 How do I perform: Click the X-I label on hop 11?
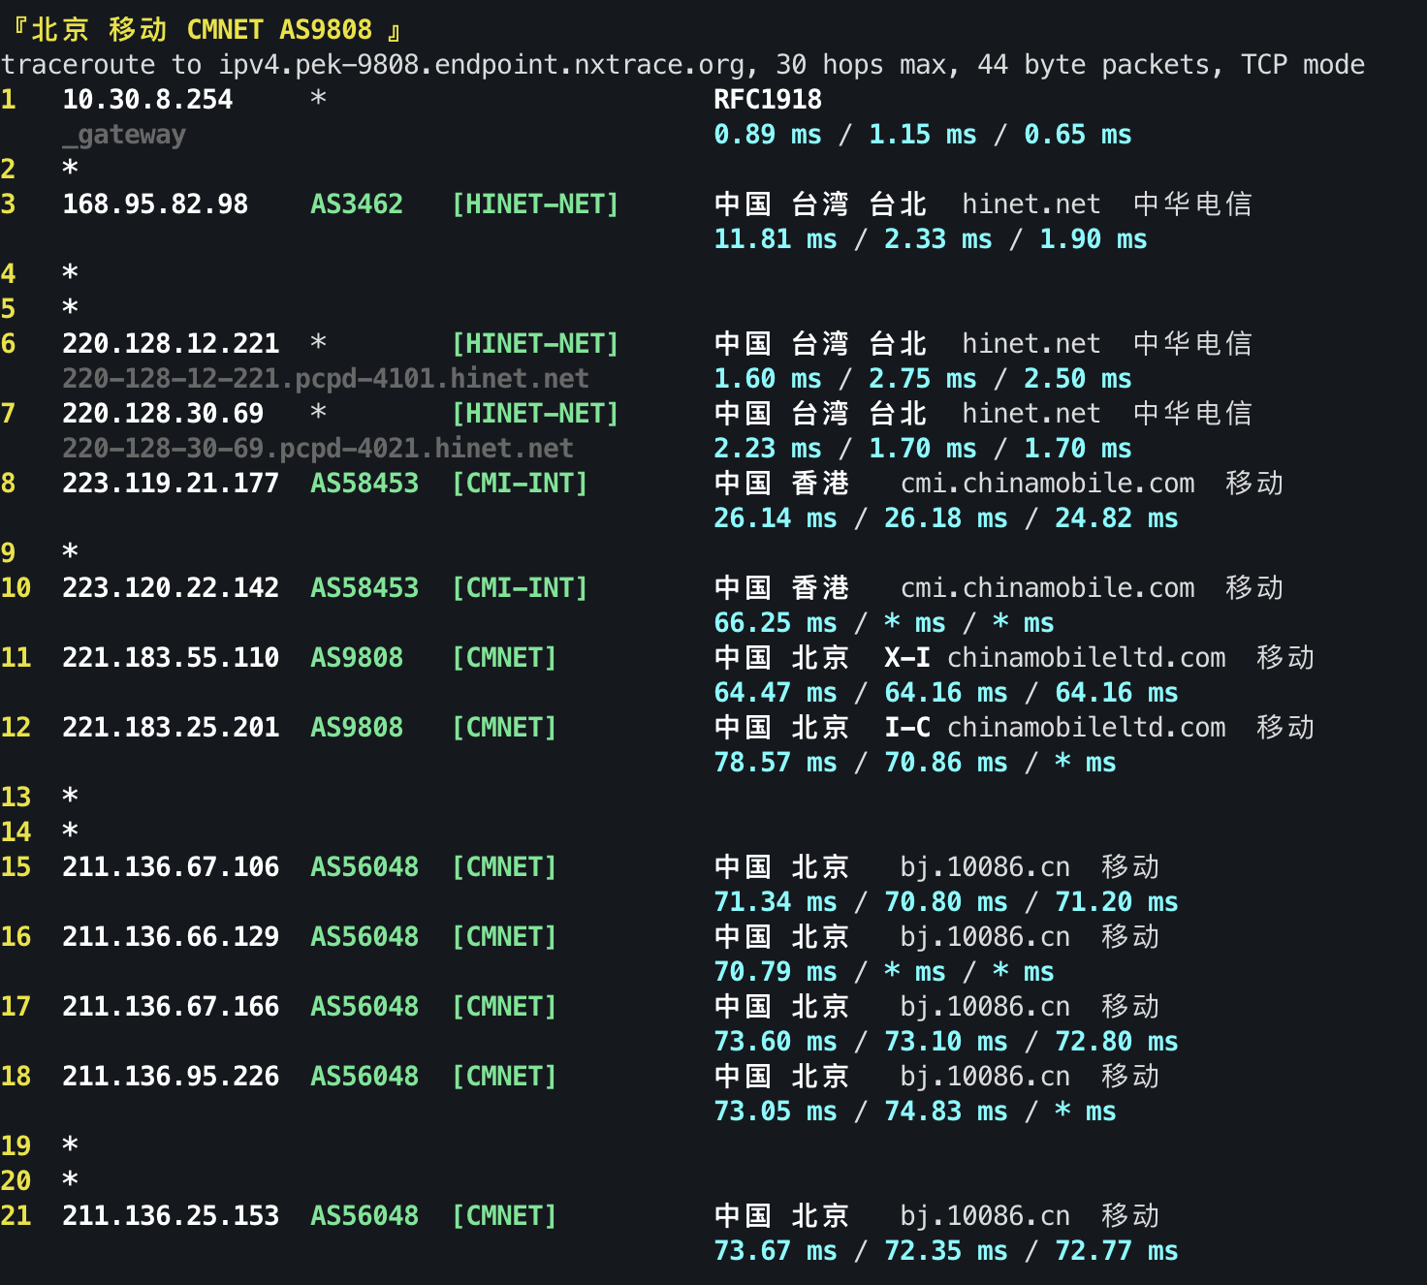(907, 658)
